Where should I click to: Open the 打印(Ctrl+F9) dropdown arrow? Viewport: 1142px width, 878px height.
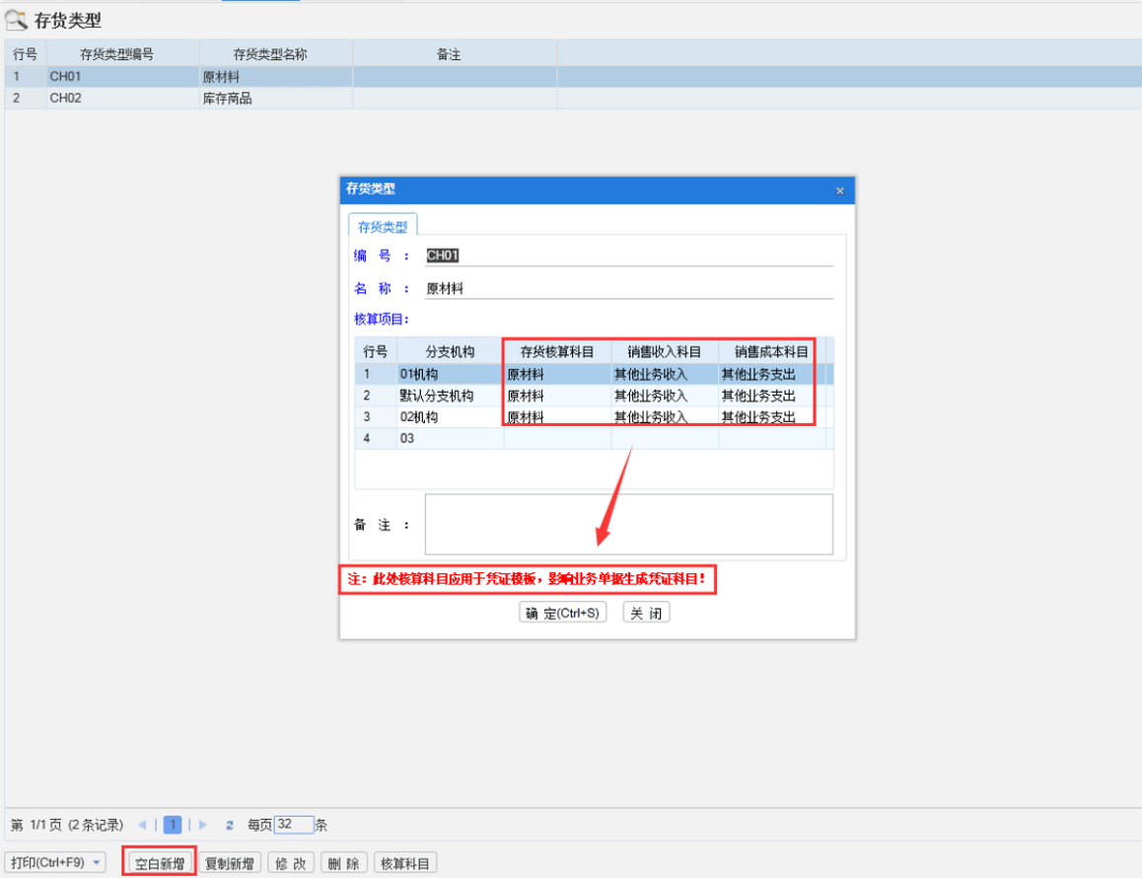pos(97,863)
